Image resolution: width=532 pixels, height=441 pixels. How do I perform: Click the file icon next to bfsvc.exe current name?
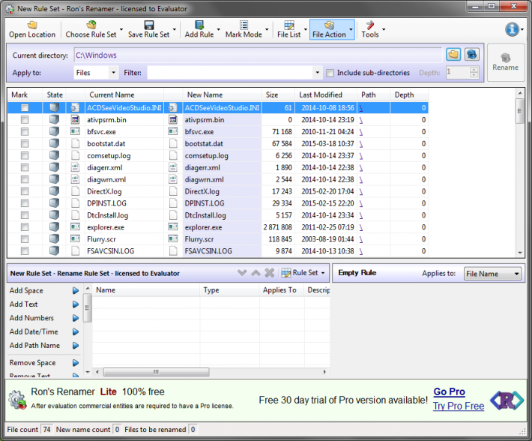[x=75, y=131]
